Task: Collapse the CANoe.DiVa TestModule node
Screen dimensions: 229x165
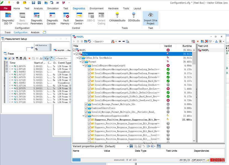Action: pos(78,58)
